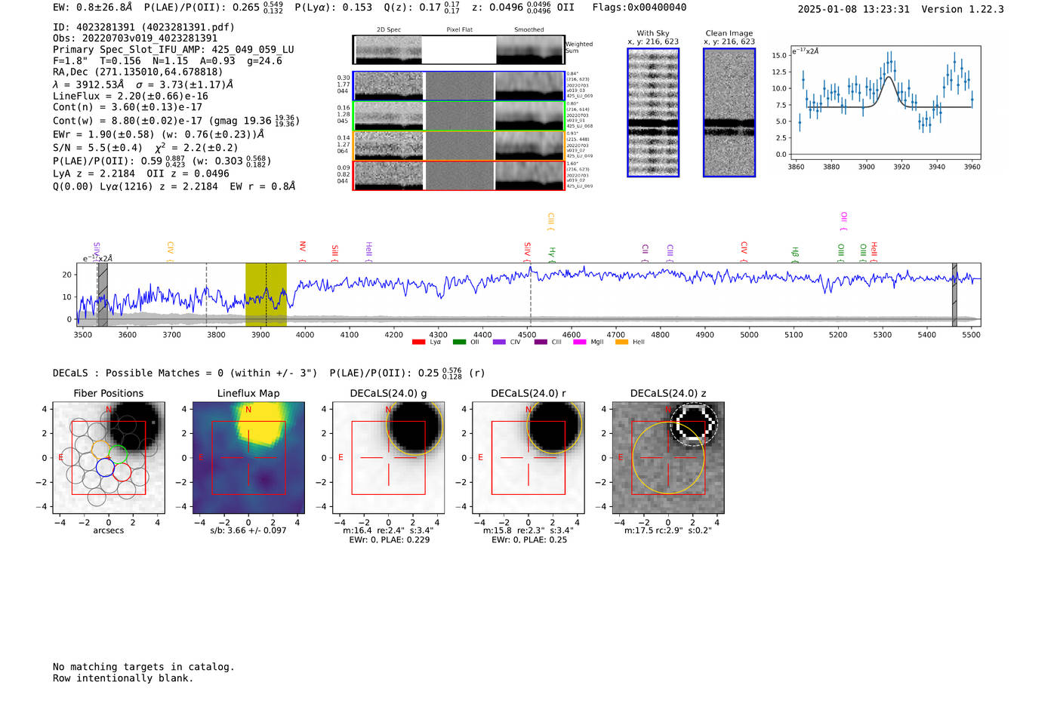The width and height of the screenshot is (1057, 719).
Task: Click the Lineflux Map panel
Action: (x=248, y=458)
